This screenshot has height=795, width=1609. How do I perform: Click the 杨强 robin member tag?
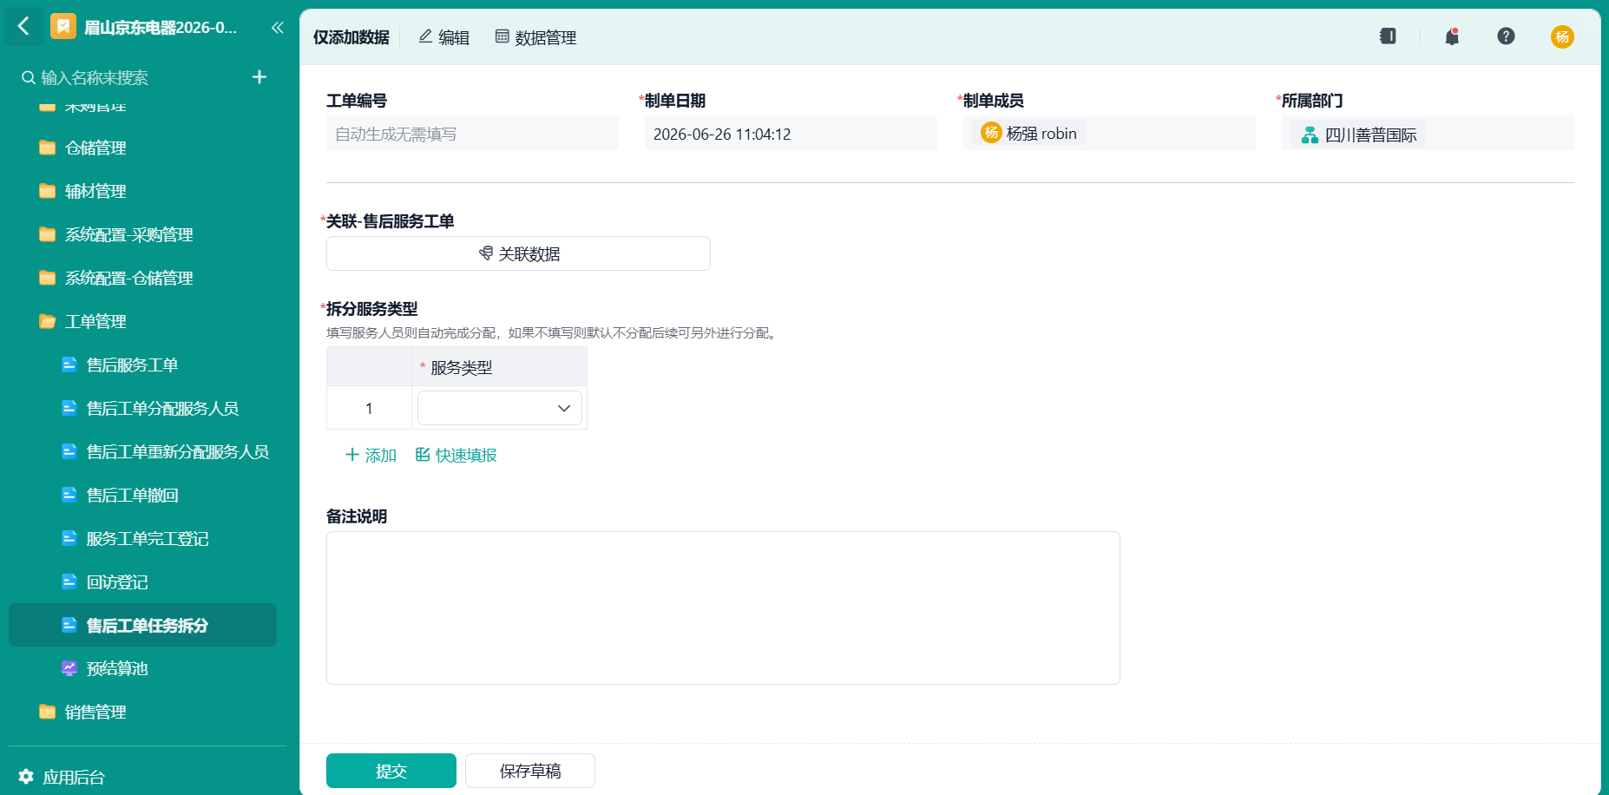point(1028,133)
